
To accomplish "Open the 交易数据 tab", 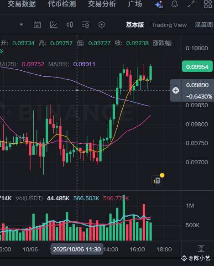I will pyautogui.click(x=22, y=4).
